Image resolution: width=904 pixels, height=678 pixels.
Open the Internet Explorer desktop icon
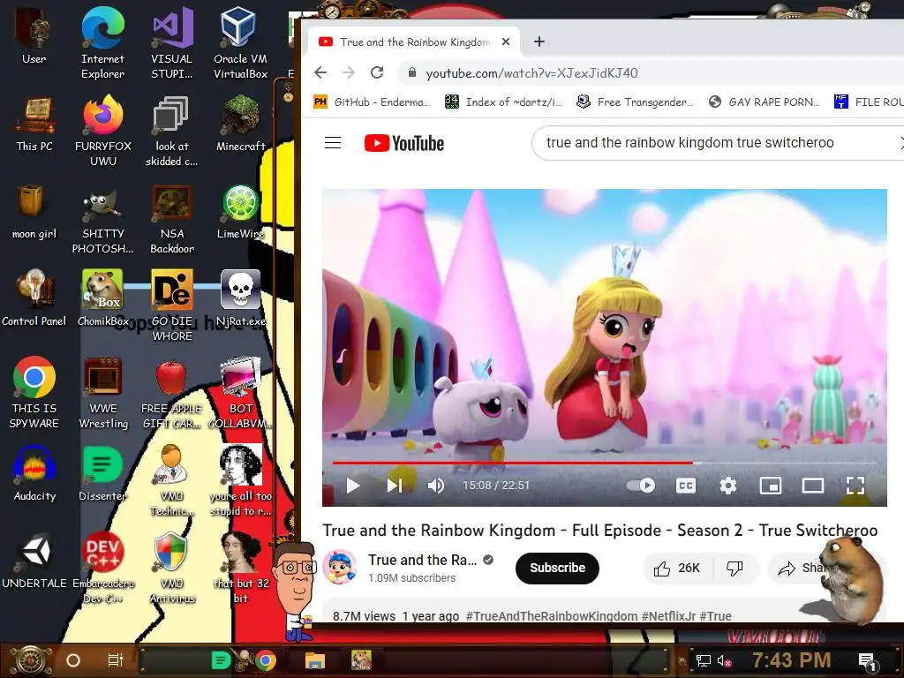pyautogui.click(x=102, y=43)
